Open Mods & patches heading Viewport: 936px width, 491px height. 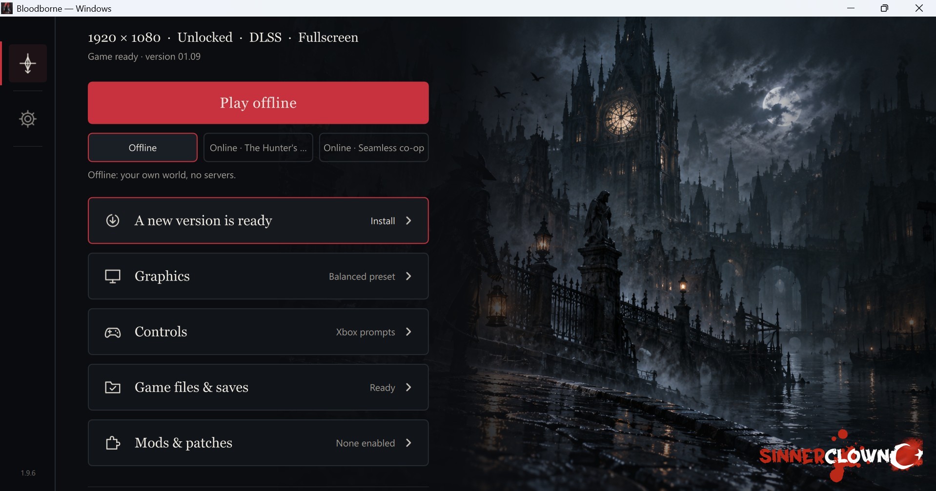(183, 443)
